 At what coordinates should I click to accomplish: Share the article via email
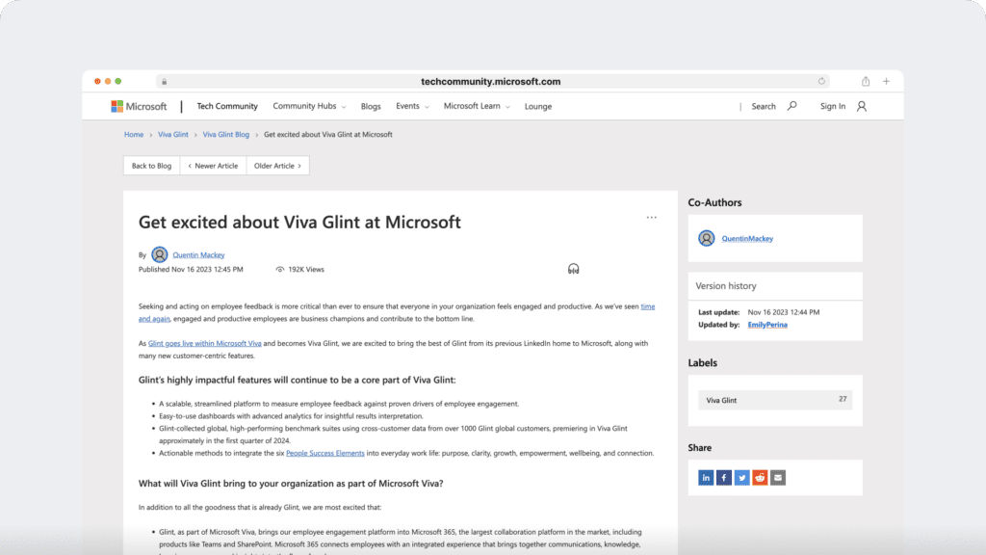(777, 477)
